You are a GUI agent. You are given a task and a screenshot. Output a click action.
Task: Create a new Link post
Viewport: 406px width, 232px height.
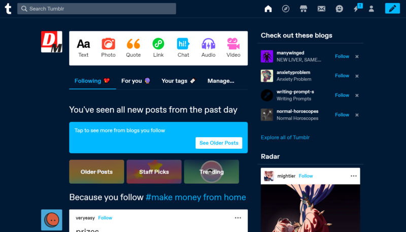coord(158,48)
